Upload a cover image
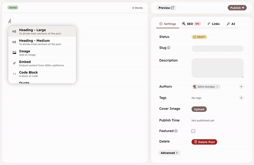 click(199, 109)
